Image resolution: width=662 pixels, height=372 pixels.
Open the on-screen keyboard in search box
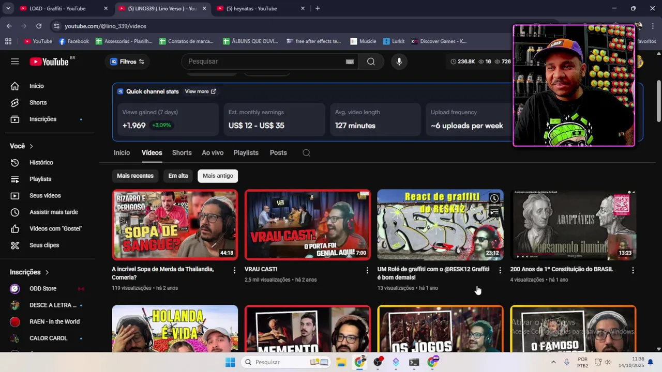click(x=350, y=61)
